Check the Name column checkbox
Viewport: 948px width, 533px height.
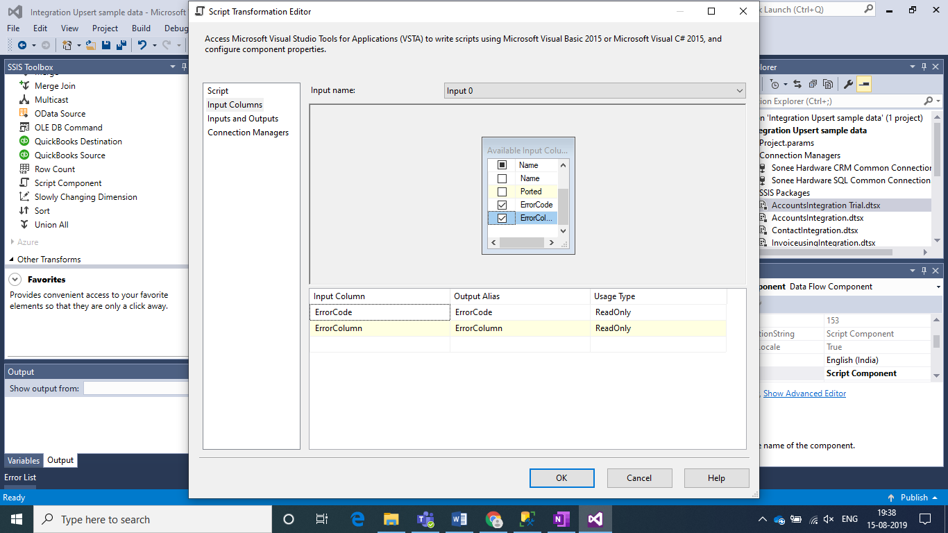pyautogui.click(x=502, y=178)
